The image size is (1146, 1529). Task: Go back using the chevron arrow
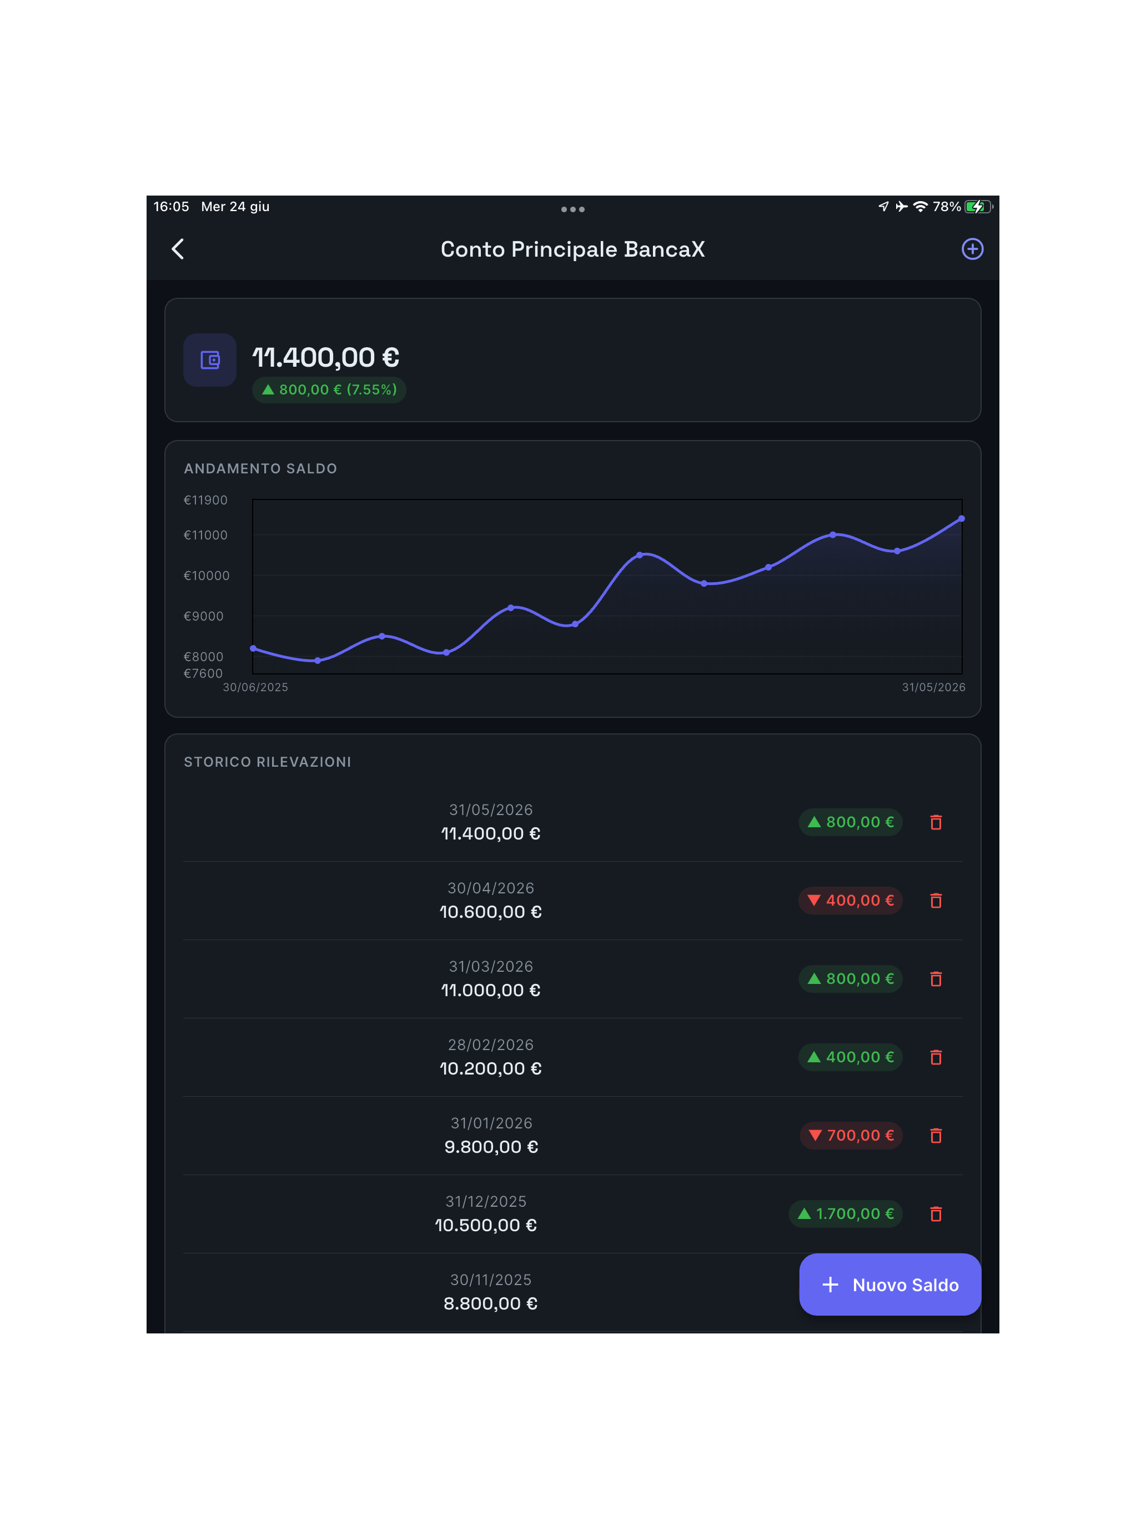coord(178,249)
